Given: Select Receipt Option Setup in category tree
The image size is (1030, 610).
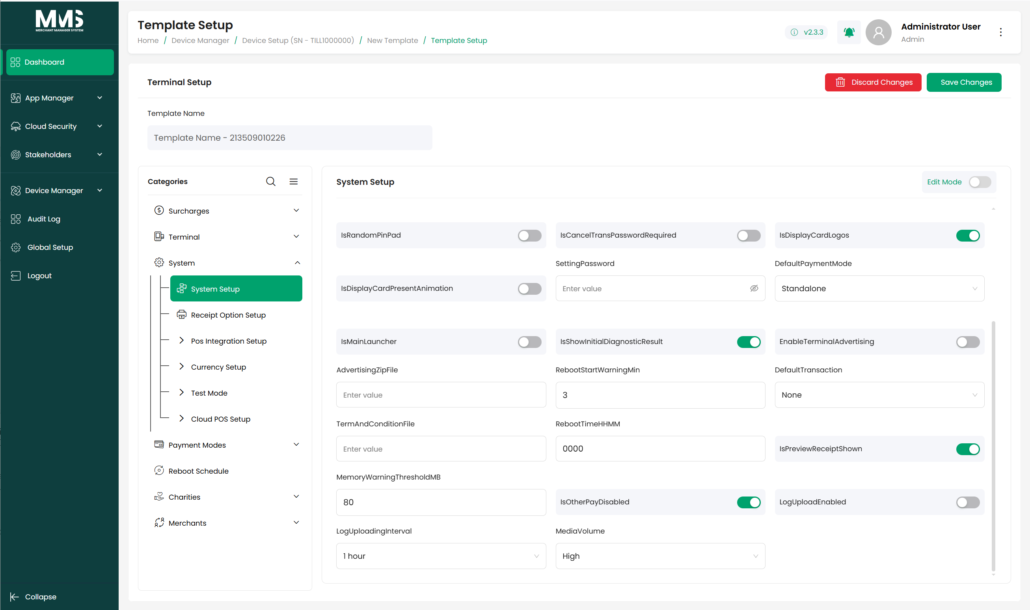Looking at the screenshot, I should tap(228, 315).
